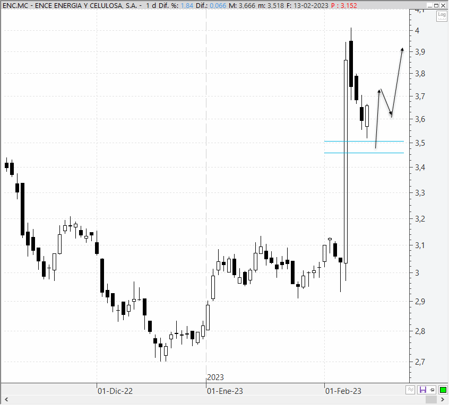Click the horizontal scrollbar left arrow
Image resolution: width=449 pixels, height=405 pixels.
click(6, 399)
